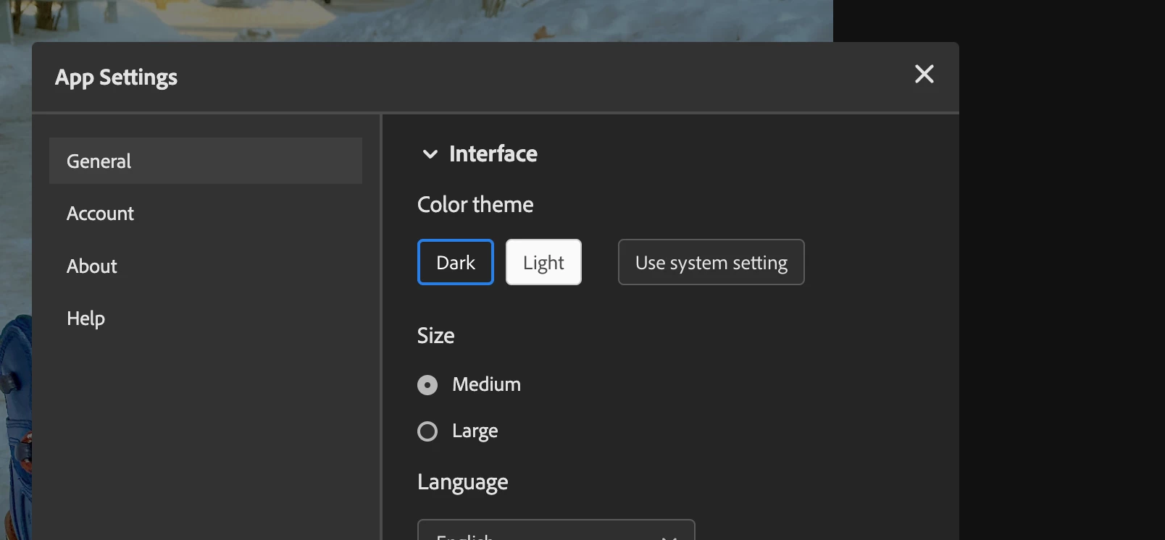Click the Language label

point(463,482)
